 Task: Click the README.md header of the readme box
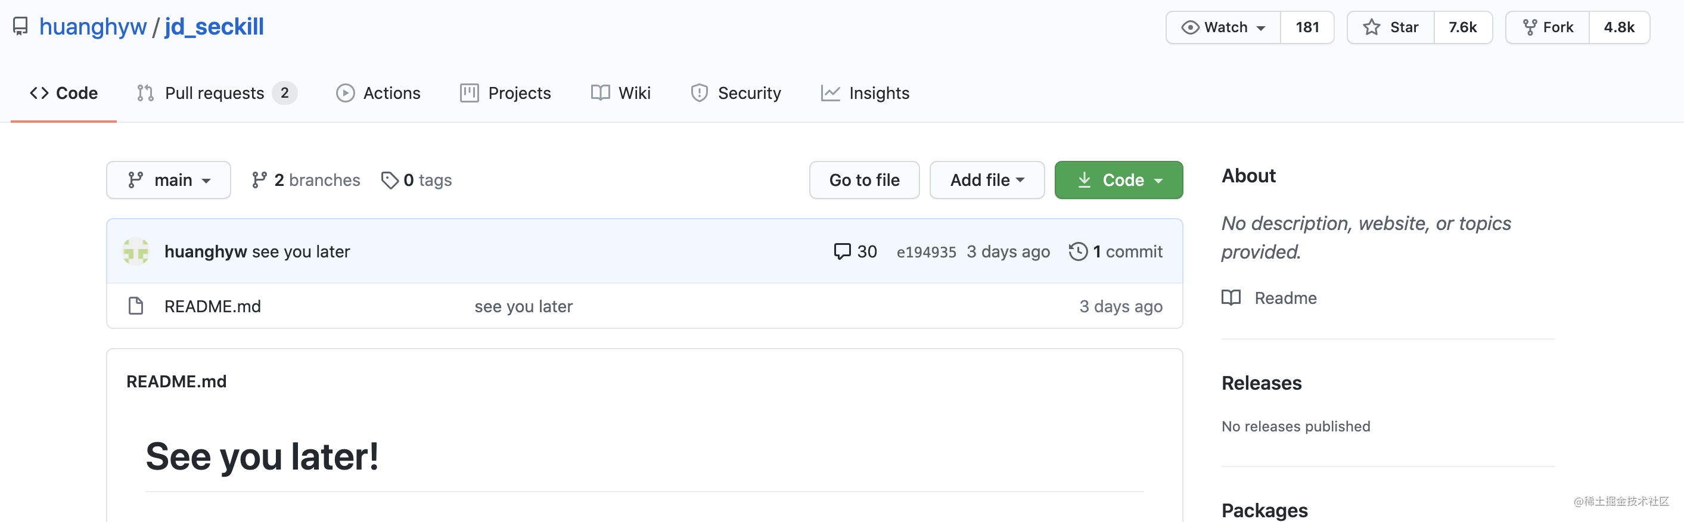coord(176,381)
